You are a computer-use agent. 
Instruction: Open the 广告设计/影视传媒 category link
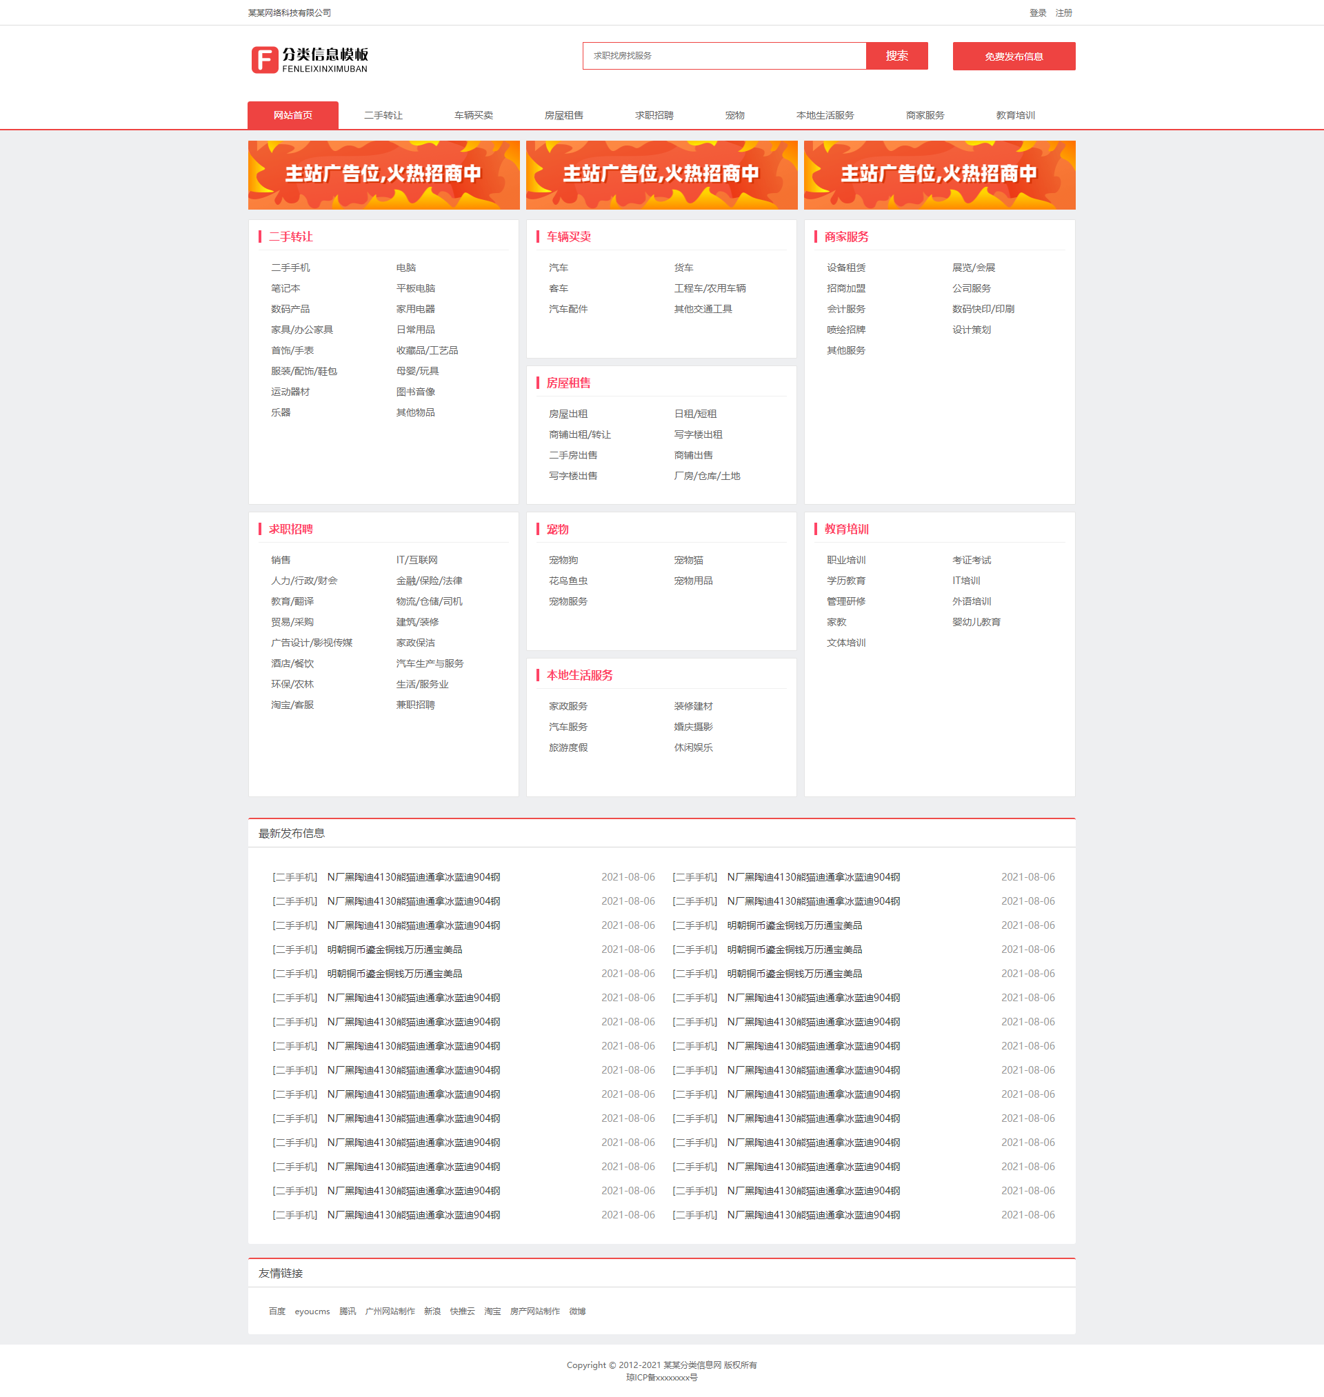(x=312, y=642)
